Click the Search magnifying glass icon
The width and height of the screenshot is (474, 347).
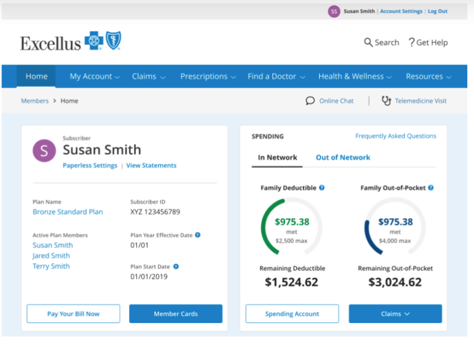pos(368,43)
